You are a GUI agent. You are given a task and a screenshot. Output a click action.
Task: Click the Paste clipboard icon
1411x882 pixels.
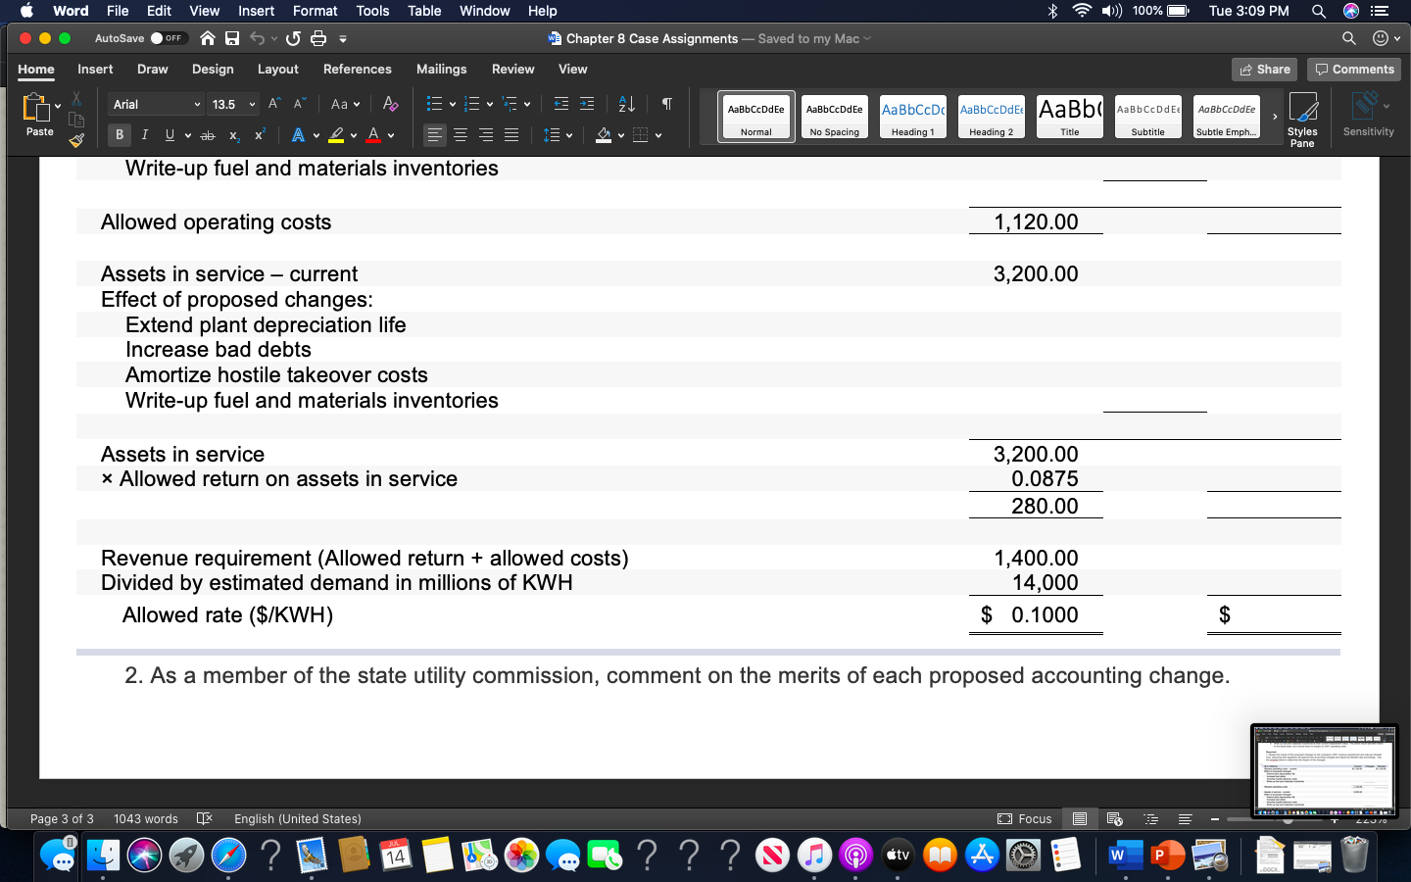[x=36, y=108]
